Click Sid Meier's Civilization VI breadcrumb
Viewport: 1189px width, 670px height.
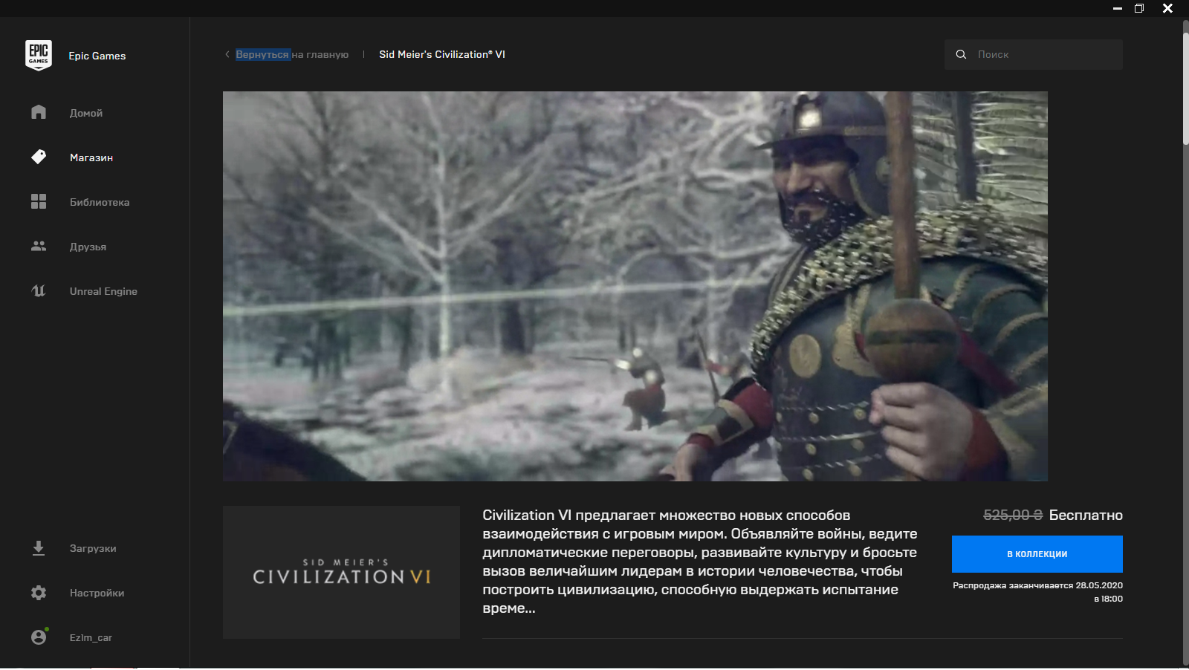coord(442,54)
